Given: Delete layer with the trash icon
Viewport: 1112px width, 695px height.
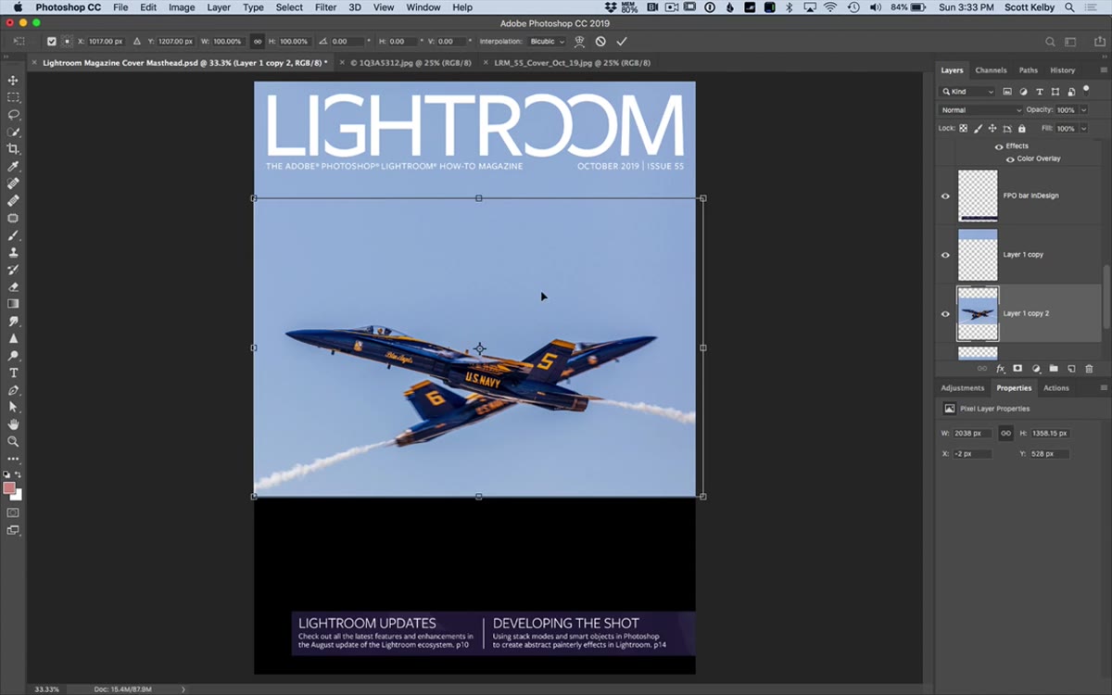Looking at the screenshot, I should pyautogui.click(x=1089, y=369).
